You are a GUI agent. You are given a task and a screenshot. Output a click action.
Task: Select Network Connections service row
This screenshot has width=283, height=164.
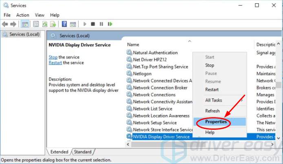point(154,95)
